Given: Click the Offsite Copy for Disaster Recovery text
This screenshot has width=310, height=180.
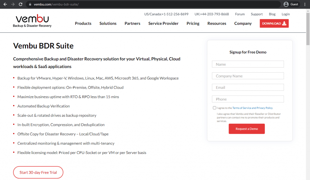Looking at the screenshot, I should coord(63,134).
